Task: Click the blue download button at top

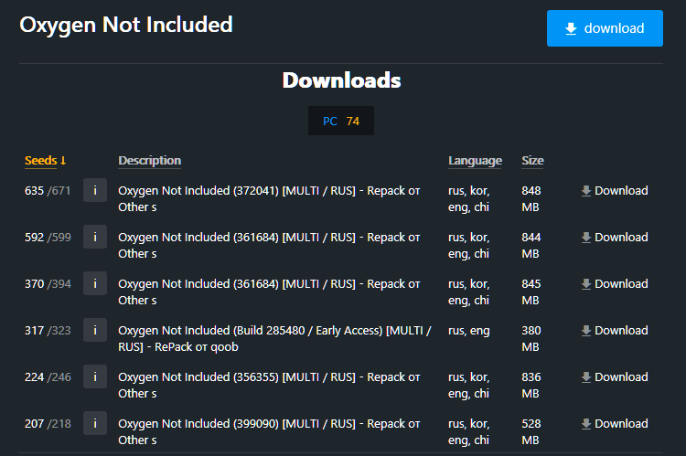Action: click(x=605, y=28)
